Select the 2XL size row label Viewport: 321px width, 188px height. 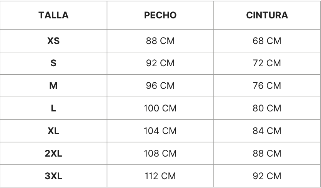(53, 153)
